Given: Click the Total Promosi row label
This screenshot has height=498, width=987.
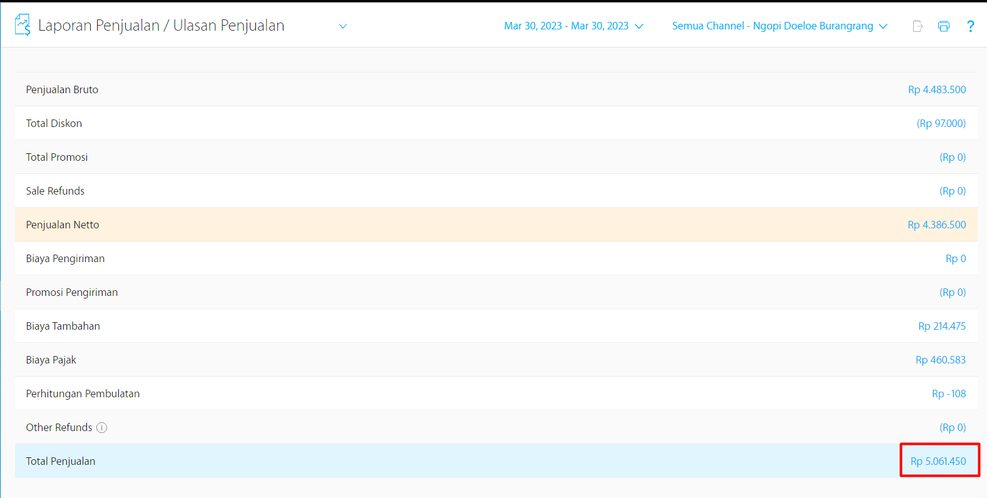Looking at the screenshot, I should 57,157.
